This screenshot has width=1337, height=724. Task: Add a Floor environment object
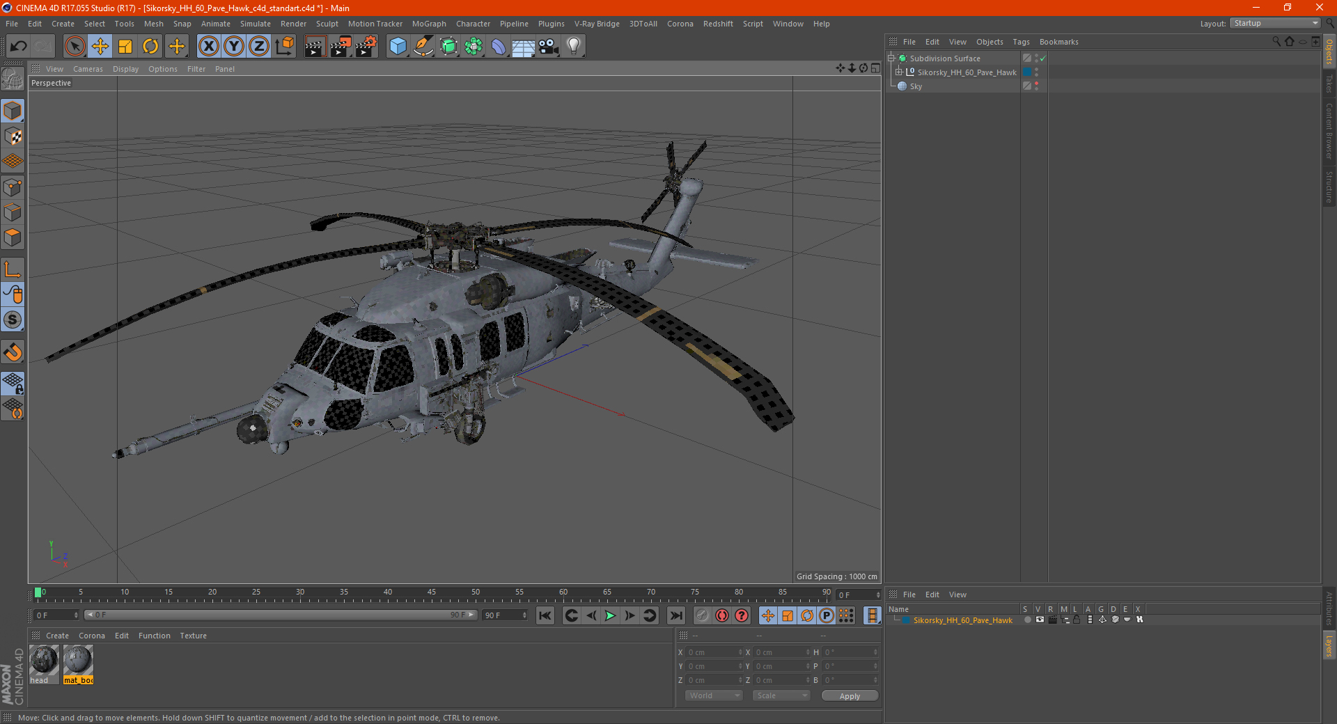click(x=523, y=47)
